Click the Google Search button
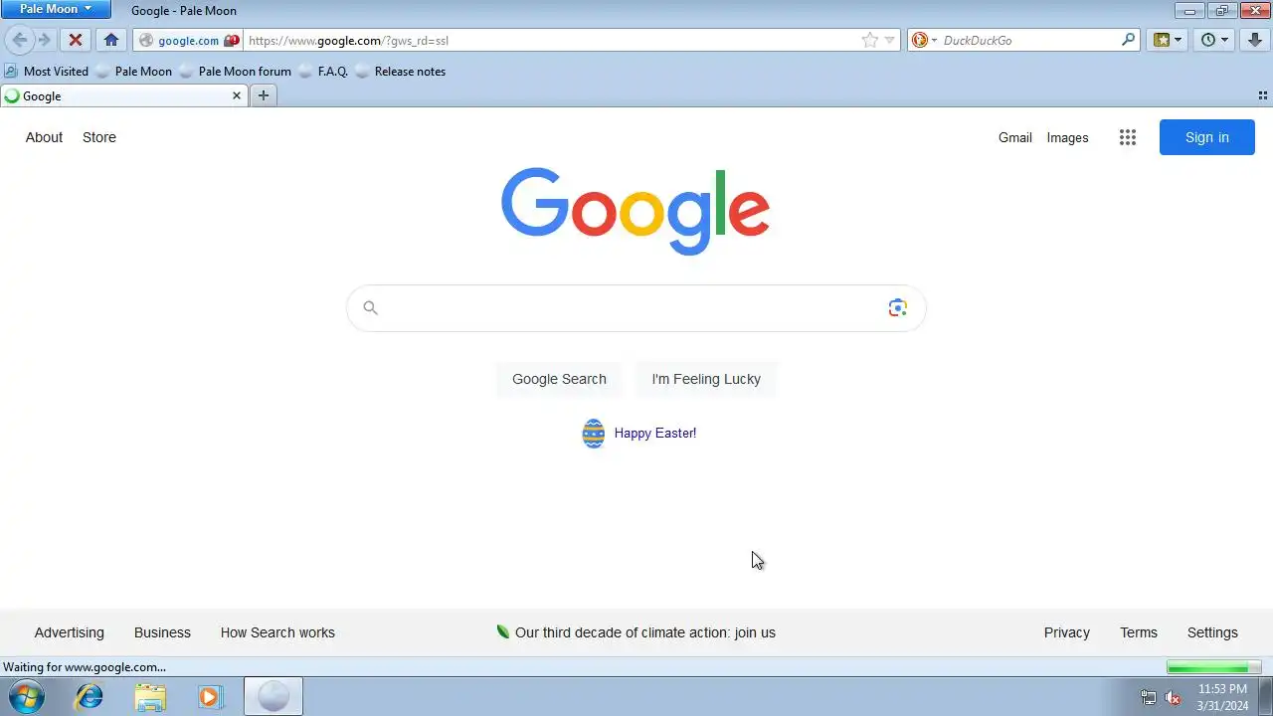The image size is (1273, 716). (559, 379)
